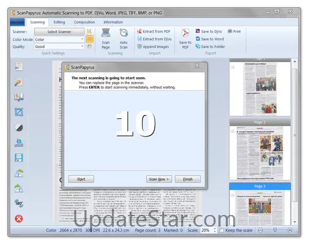Image resolution: width=309 pixels, height=245 pixels.
Task: Click the page-with-arrow icon atop the sidebar
Action: point(19,67)
